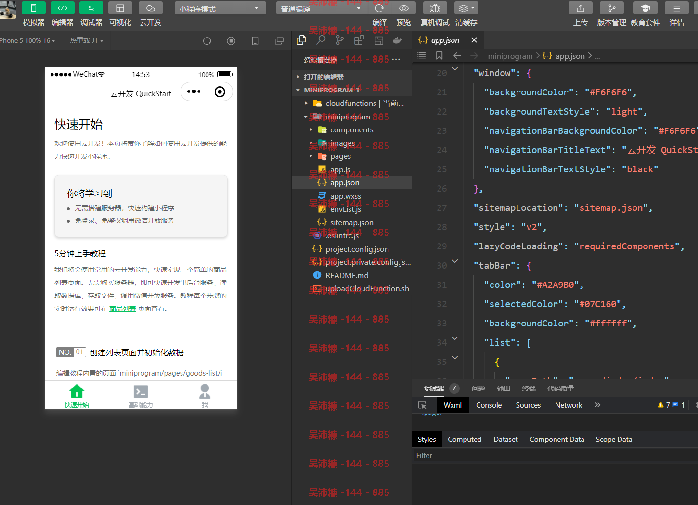
Task: Select the Console devtools tab
Action: 489,405
